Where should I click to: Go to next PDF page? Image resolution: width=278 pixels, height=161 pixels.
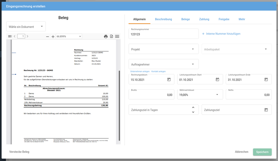click(x=27, y=36)
